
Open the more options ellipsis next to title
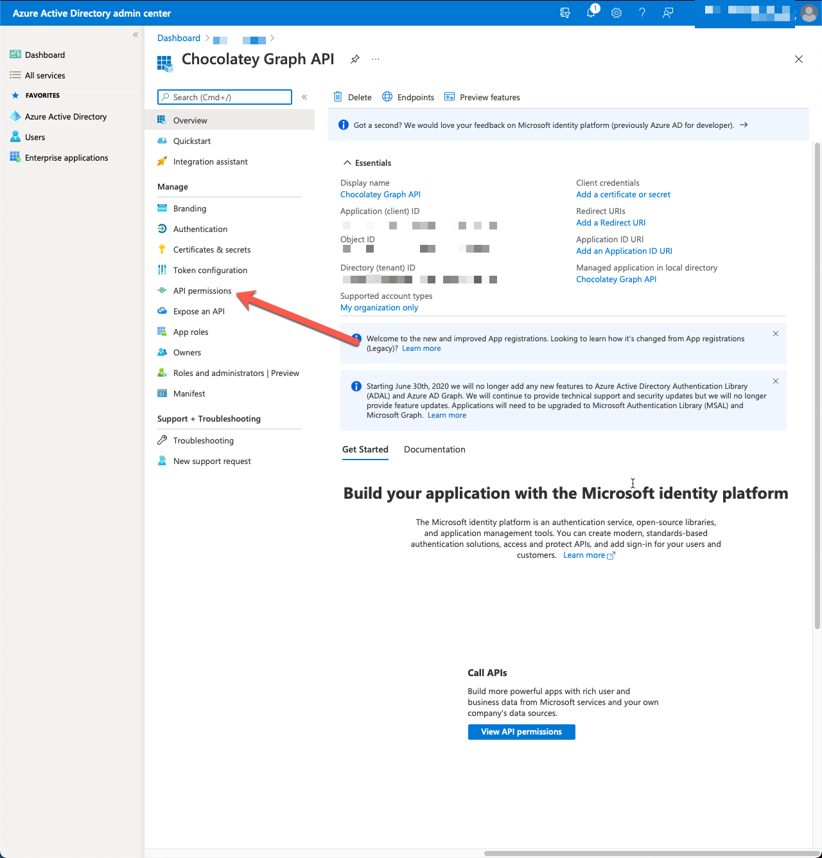click(376, 59)
